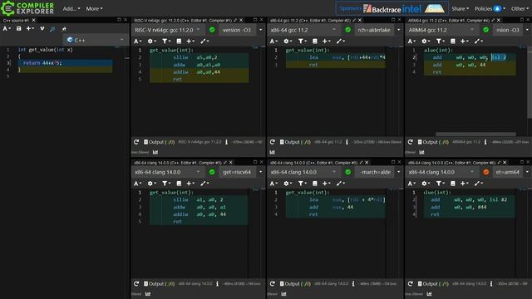Click options field reading 'version -O3' in RISC-V pane
Viewport: 532px width, 299px height.
238,30
